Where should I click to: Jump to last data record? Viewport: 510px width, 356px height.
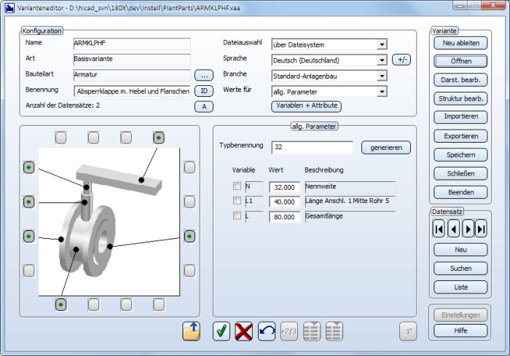(x=481, y=230)
